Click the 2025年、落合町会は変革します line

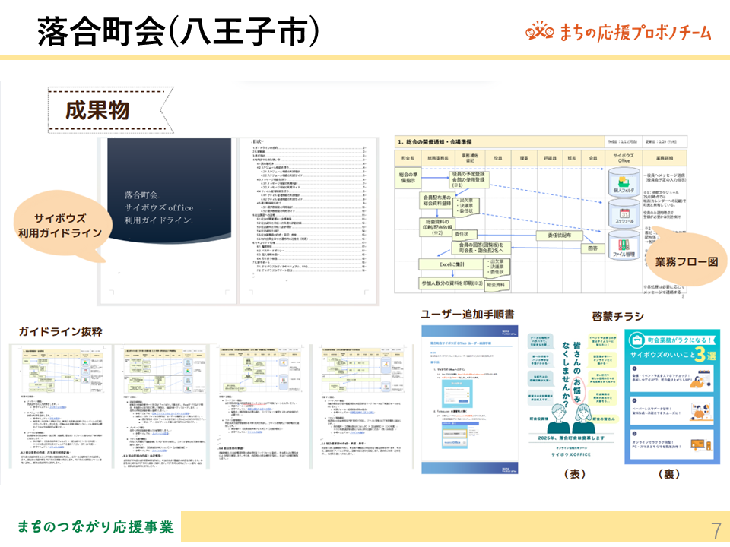pos(571,438)
